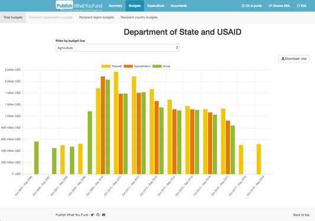315x221 pixels.
Task: Click the green Actual bar for Oct 2008 – Sep 2009
Action: click(x=90, y=142)
